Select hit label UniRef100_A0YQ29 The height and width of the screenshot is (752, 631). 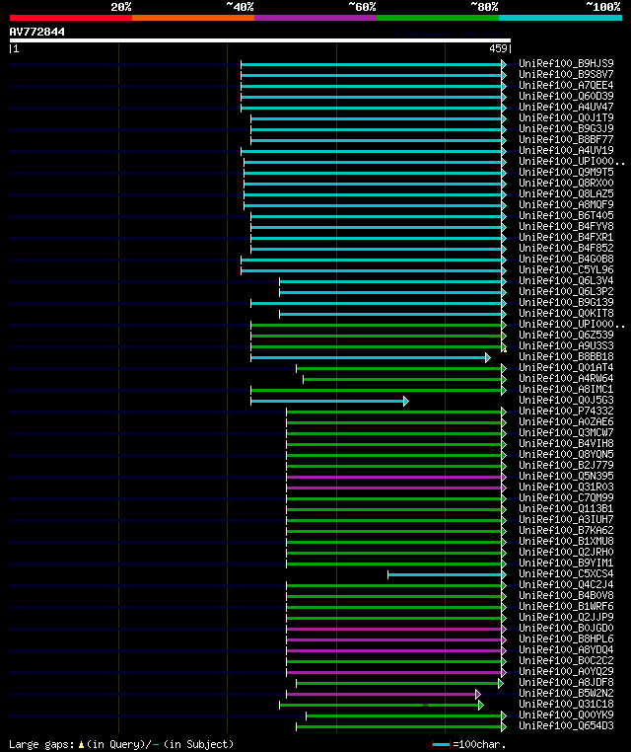[566, 671]
